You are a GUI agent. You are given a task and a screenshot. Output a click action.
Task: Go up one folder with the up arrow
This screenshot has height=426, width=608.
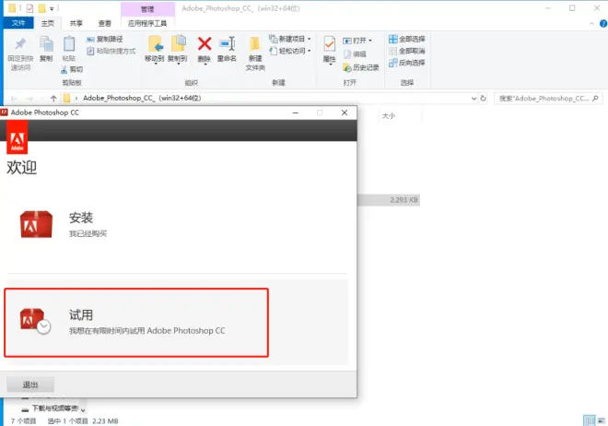[53, 99]
